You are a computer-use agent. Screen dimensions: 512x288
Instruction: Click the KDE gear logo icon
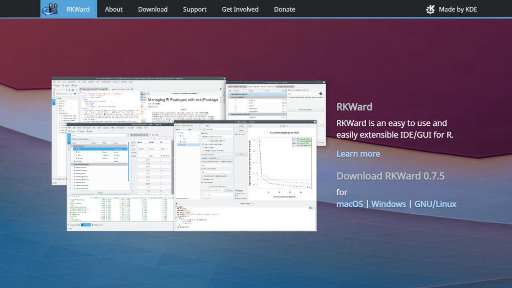coord(430,9)
